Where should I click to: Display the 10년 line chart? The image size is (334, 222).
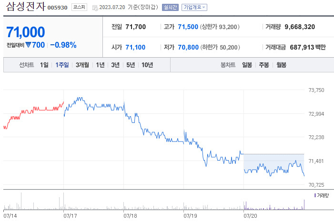pos(147,65)
